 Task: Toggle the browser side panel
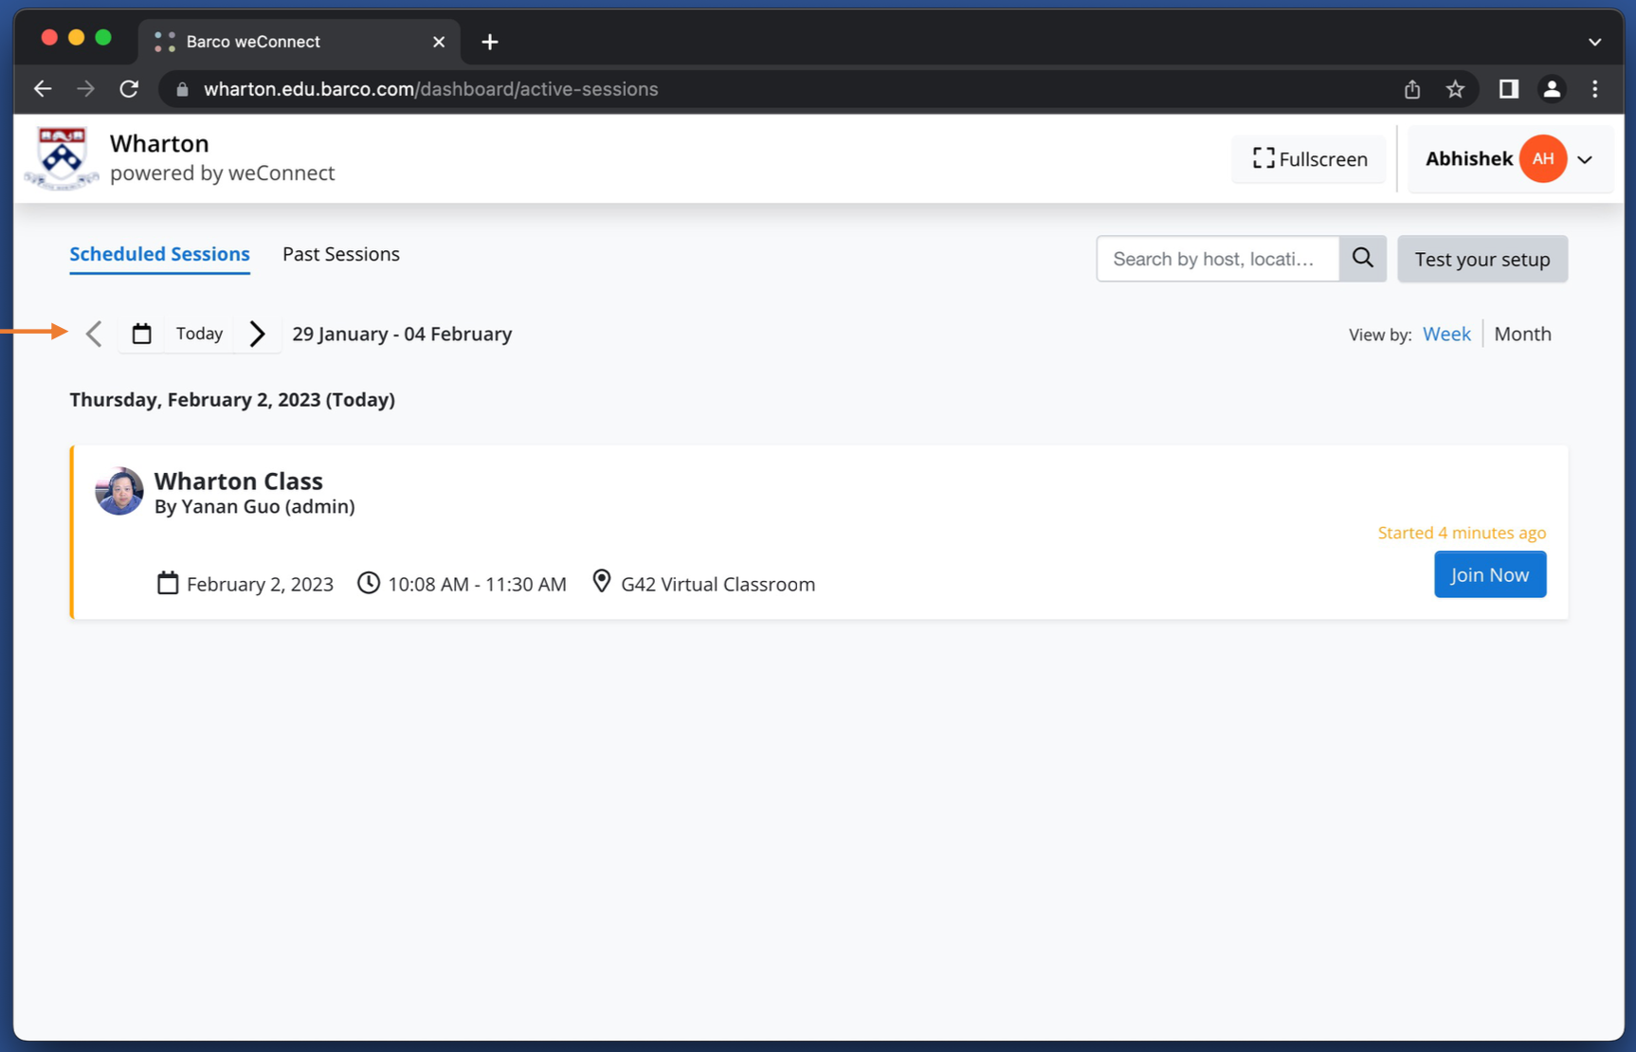pos(1508,89)
